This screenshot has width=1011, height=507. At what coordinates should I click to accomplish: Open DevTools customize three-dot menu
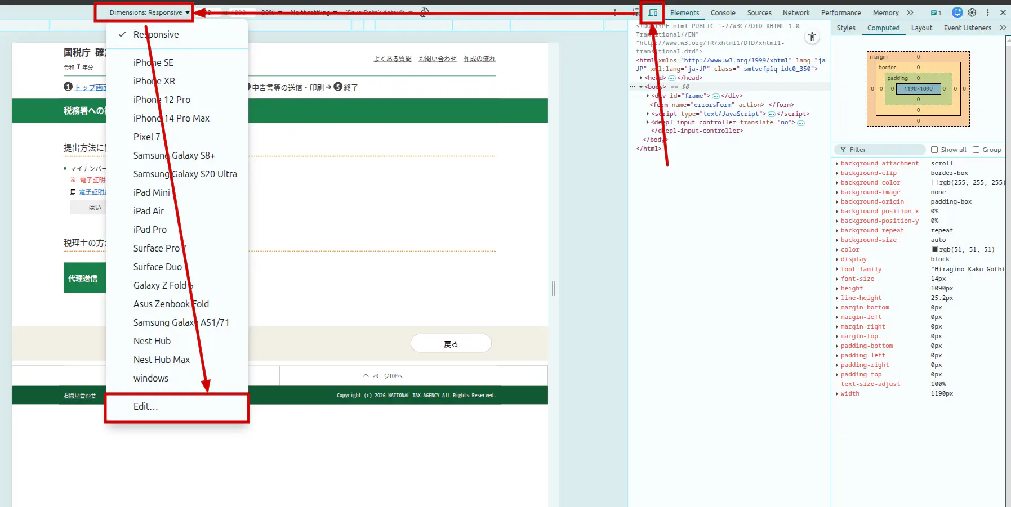coord(987,12)
